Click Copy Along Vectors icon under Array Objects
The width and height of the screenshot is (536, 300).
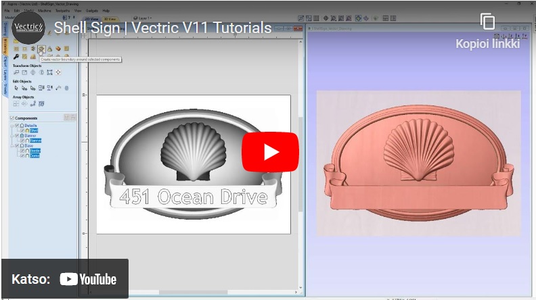click(x=32, y=104)
